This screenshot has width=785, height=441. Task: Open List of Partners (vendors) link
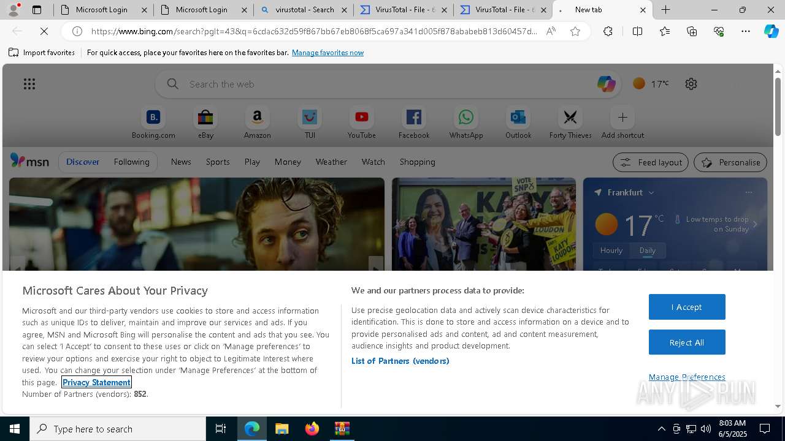400,361
